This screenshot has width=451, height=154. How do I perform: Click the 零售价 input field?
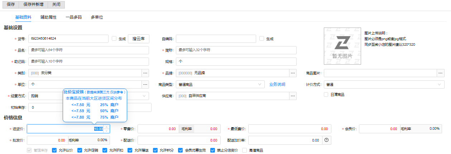pyautogui.click(x=158, y=129)
